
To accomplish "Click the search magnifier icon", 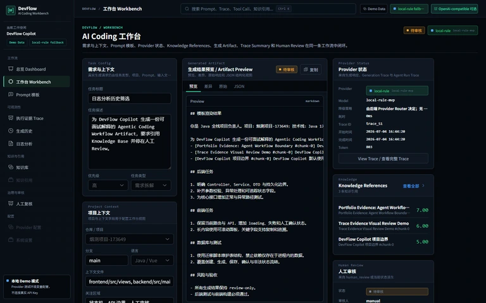I will [187, 9].
